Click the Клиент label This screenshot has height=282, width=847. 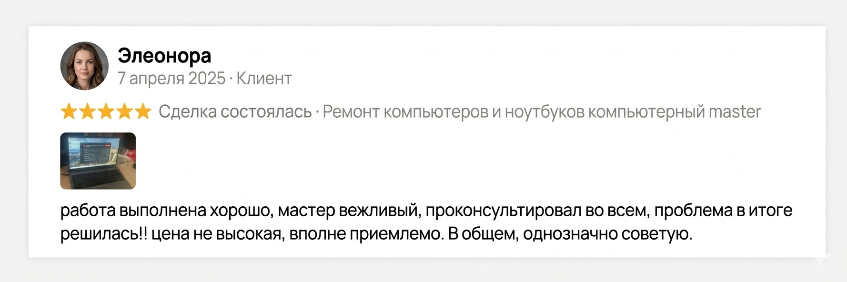(264, 78)
